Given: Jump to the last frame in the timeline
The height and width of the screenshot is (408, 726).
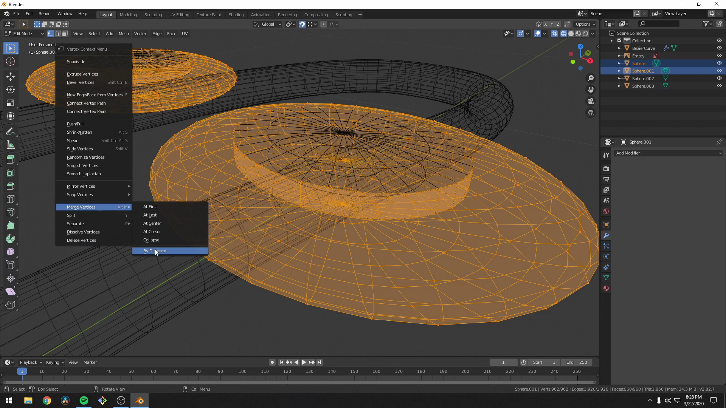Looking at the screenshot, I should (320, 362).
